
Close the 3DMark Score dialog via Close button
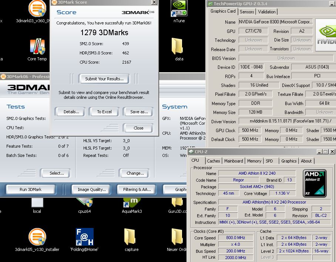(x=138, y=128)
